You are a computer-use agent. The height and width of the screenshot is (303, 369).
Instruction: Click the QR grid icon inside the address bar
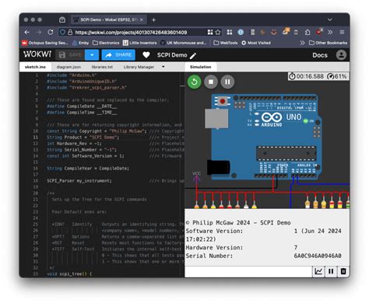(210, 32)
